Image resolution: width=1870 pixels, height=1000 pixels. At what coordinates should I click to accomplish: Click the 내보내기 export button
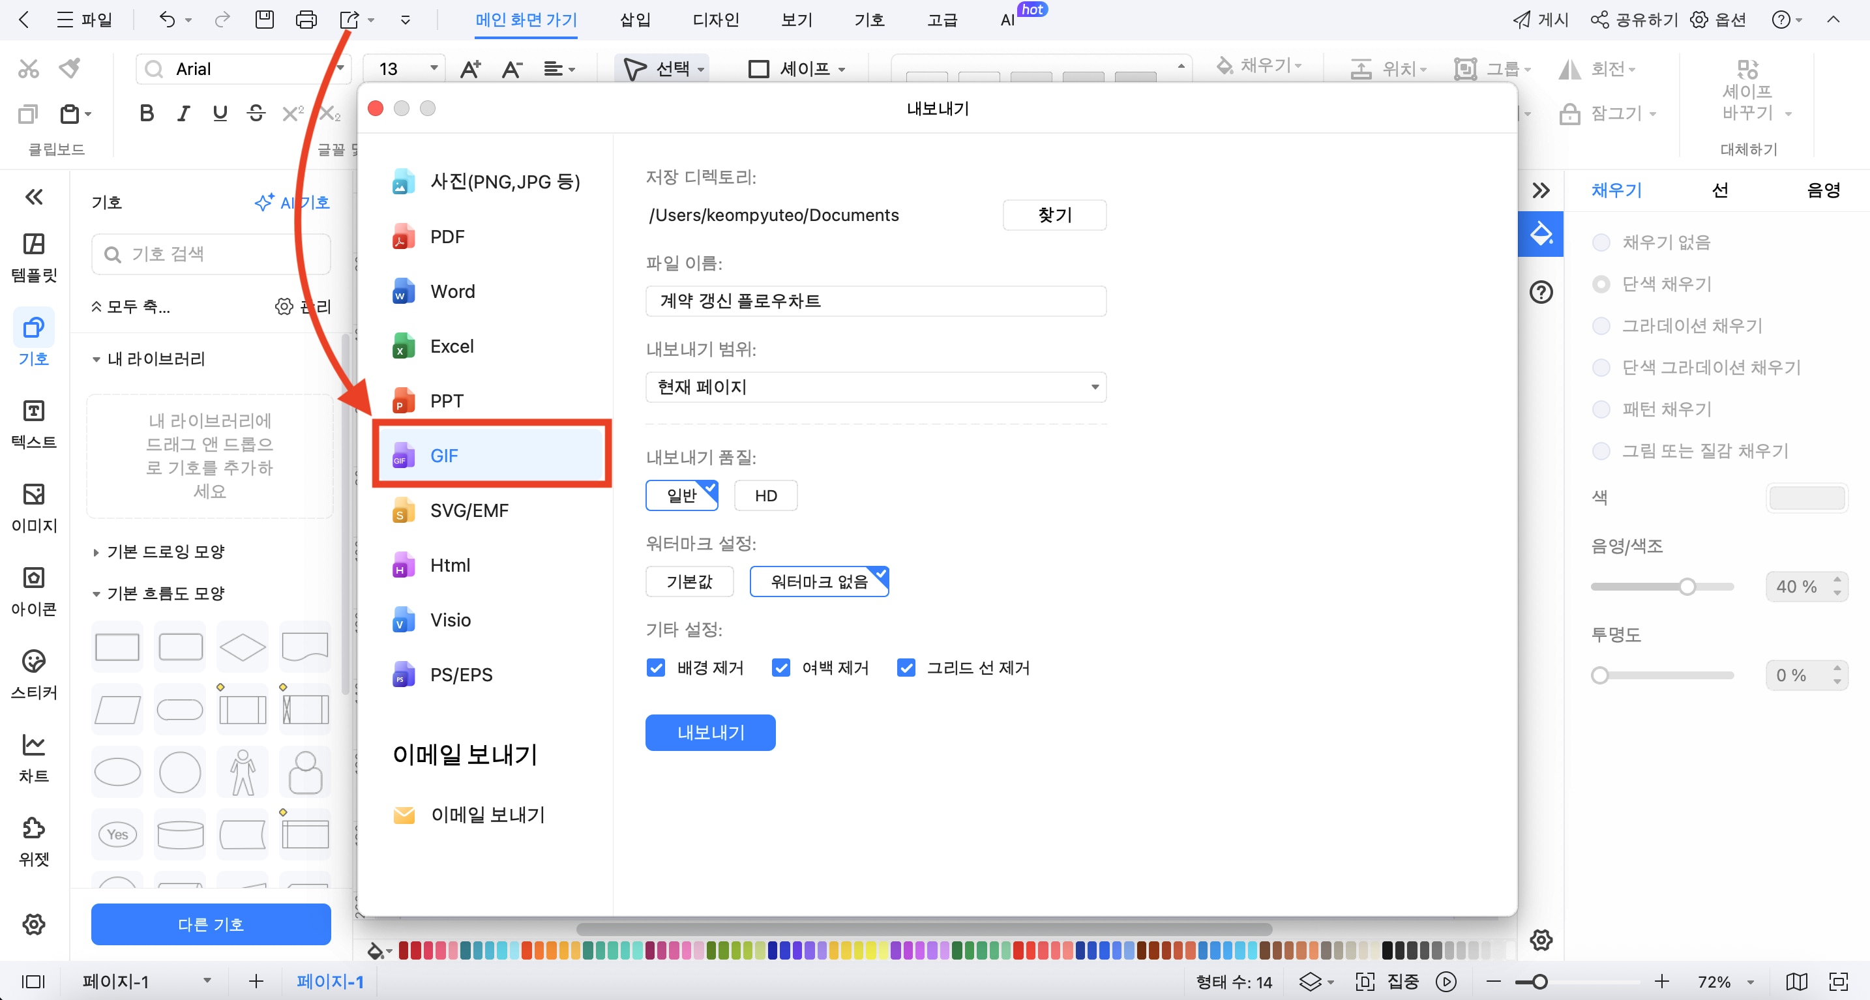[x=710, y=732]
